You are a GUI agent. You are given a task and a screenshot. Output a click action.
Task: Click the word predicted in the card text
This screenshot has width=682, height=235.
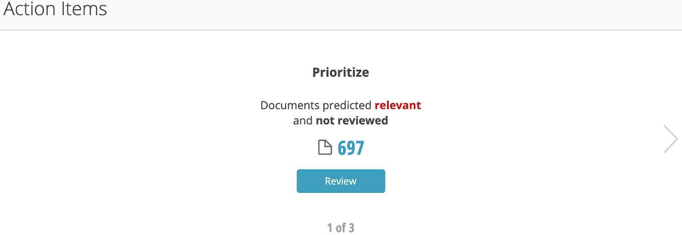tap(347, 106)
